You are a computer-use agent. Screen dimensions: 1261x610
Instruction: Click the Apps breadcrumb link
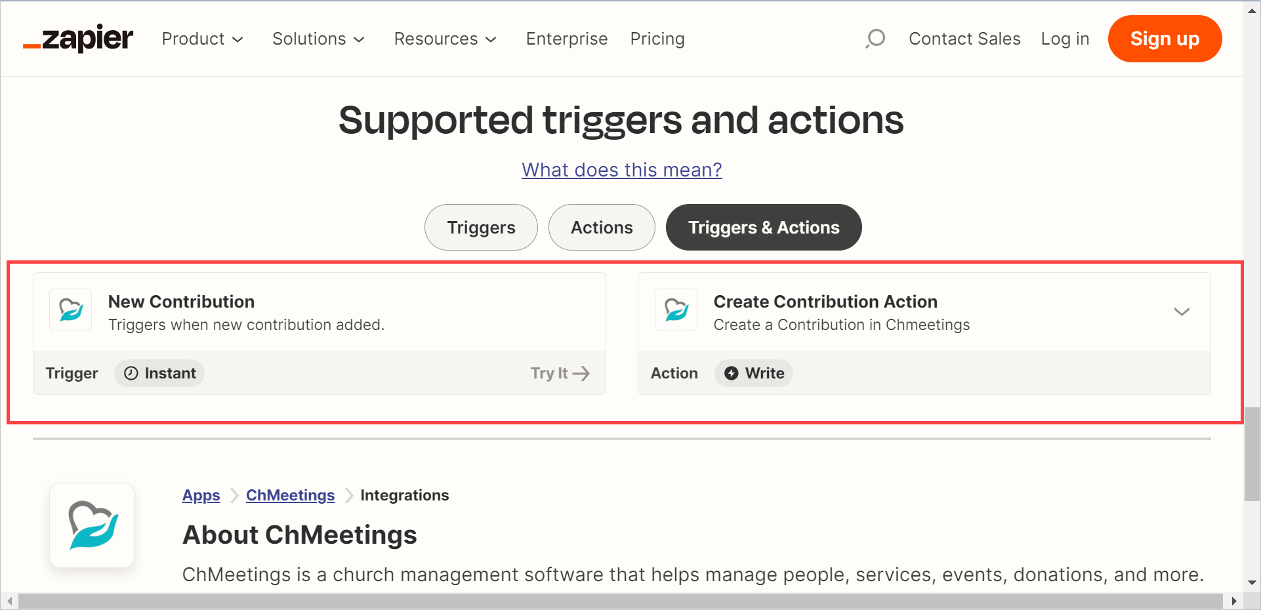pos(201,495)
